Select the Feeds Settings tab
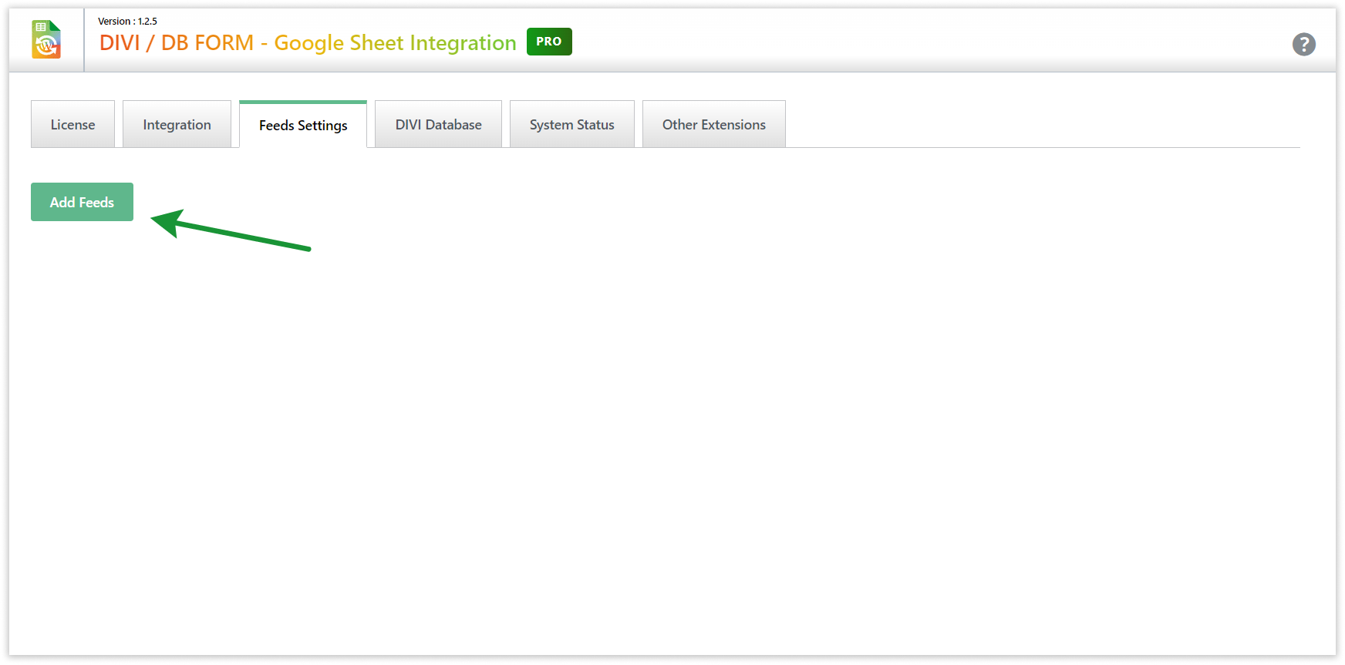Viewport: 1345px width, 665px height. point(303,126)
